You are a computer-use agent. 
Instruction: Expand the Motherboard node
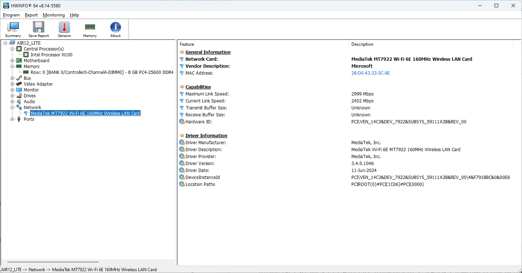[x=12, y=61]
